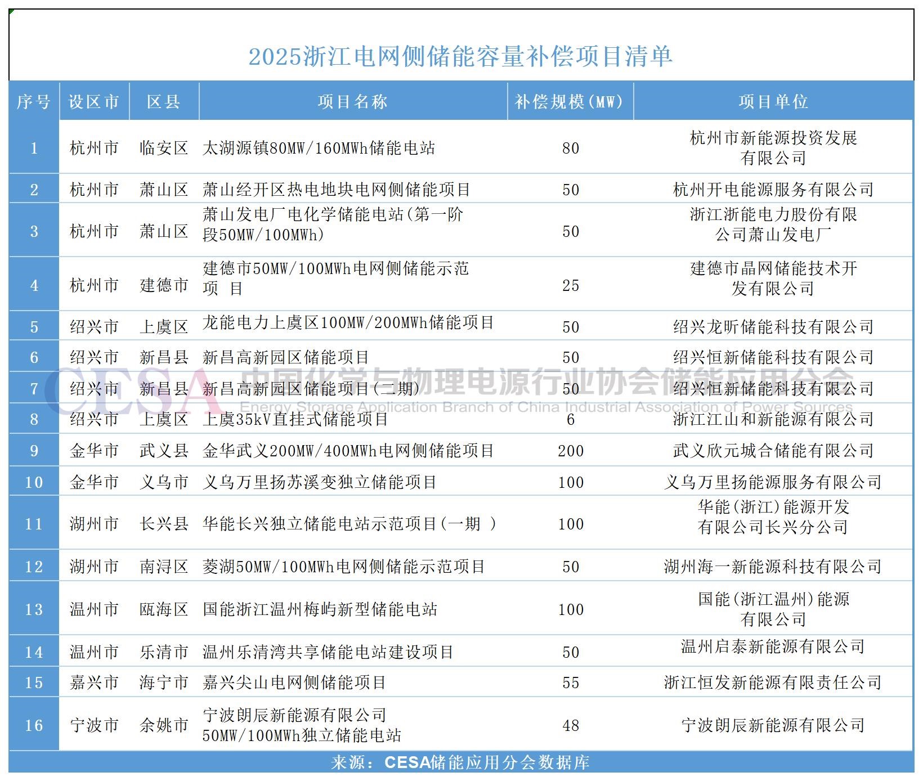The height and width of the screenshot is (781, 923).
Task: Select the compensation value 48 cell
Action: 570,725
